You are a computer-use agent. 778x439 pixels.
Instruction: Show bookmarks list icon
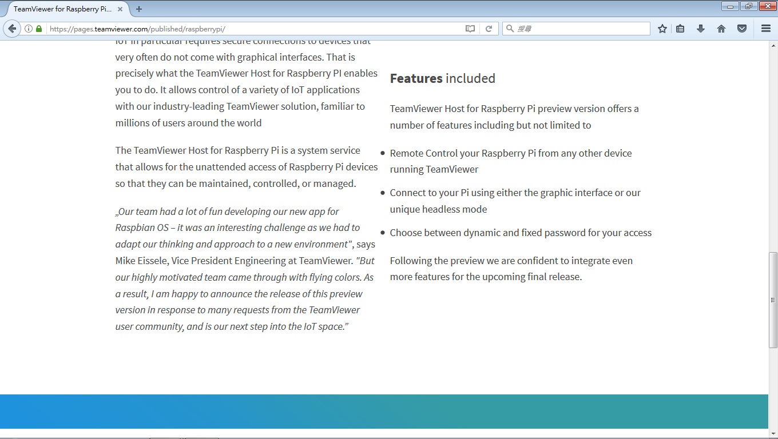point(680,29)
